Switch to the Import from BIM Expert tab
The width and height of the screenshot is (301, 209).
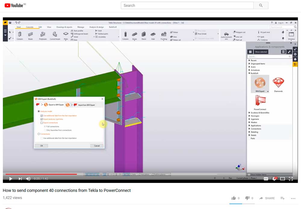(86, 105)
